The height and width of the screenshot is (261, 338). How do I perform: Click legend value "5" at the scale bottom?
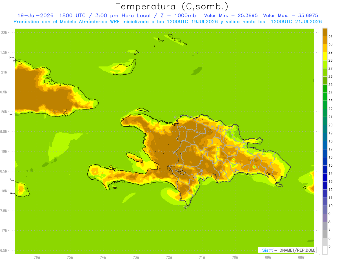(330, 246)
